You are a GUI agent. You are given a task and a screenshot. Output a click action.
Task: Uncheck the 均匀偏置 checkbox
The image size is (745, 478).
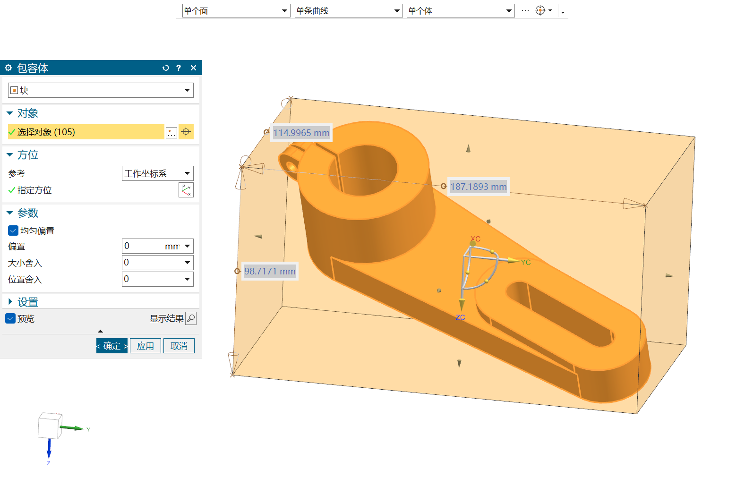13,230
